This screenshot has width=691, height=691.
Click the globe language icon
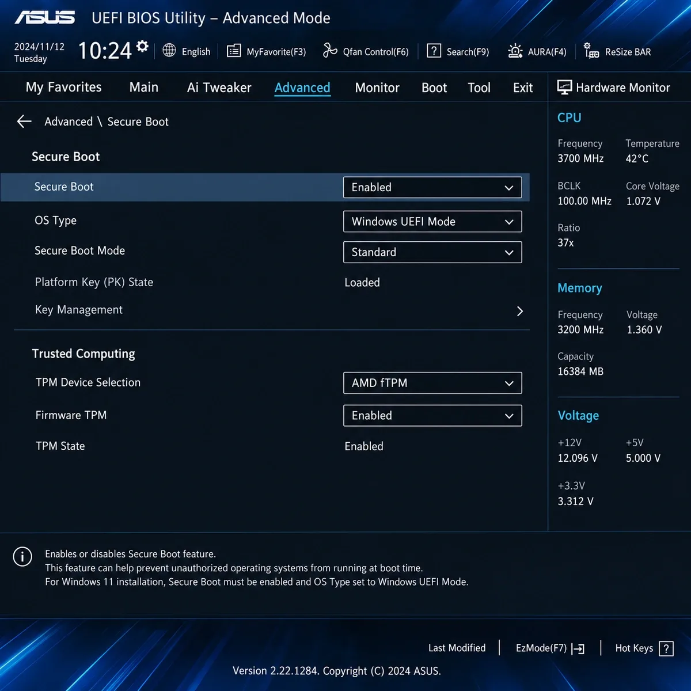coord(169,51)
